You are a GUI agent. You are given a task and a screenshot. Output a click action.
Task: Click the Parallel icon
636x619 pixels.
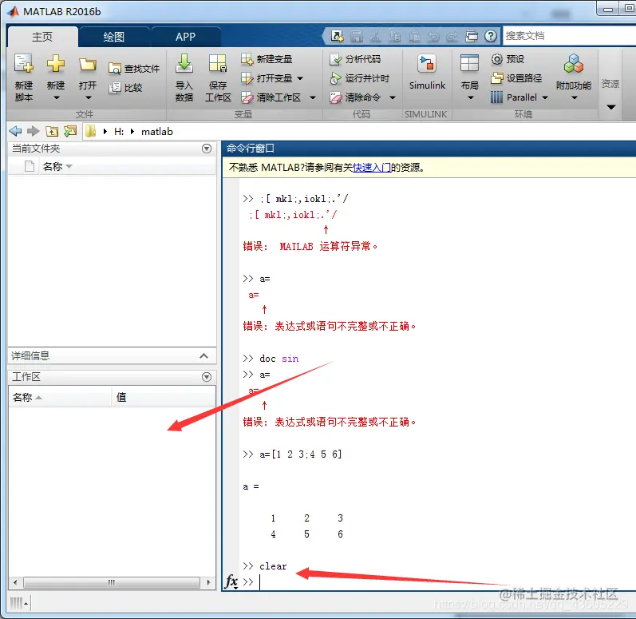point(496,97)
